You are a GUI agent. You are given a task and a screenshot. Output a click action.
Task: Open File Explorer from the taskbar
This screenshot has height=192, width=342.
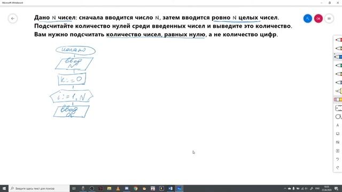tap(109, 188)
